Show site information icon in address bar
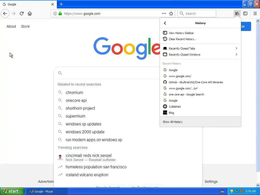Screen dimensions: 260x195 pos(55,13)
